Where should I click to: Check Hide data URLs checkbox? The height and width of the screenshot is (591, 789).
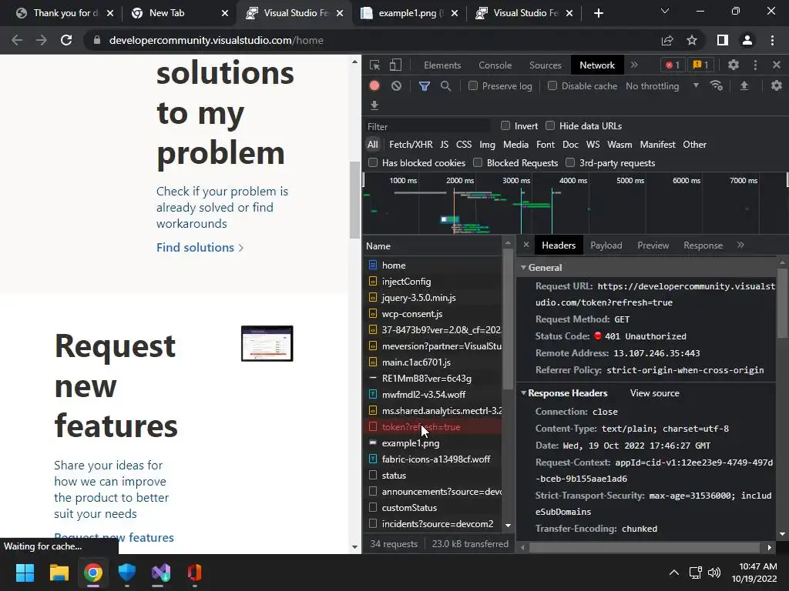coord(550,125)
